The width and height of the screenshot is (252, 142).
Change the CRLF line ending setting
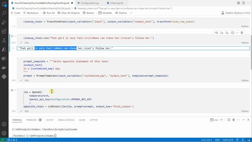(x=217, y=140)
